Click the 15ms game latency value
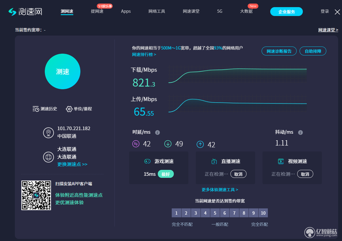The height and width of the screenshot is (241, 342). (150, 174)
